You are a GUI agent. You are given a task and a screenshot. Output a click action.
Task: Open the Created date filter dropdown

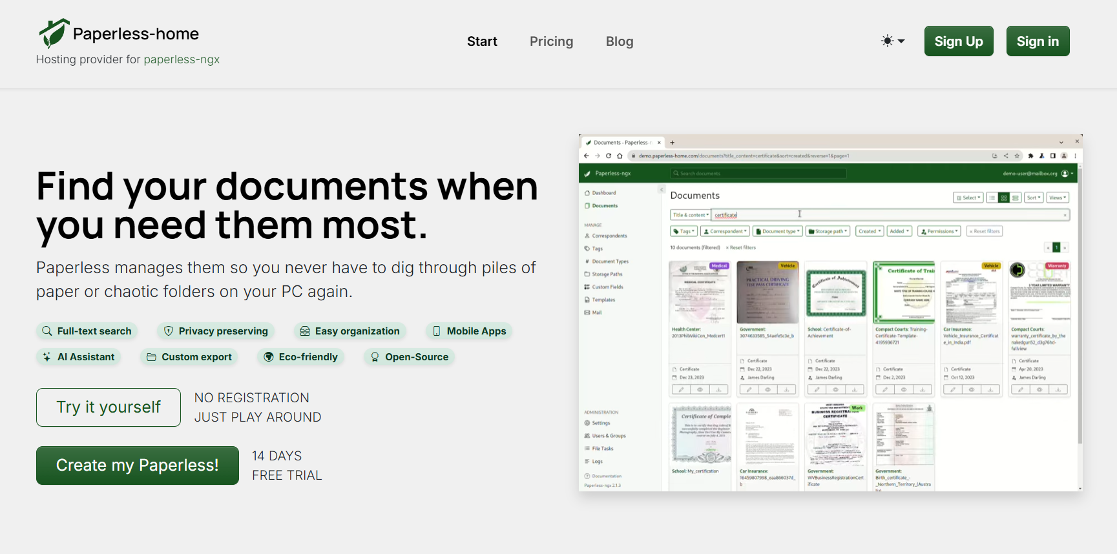coord(870,231)
